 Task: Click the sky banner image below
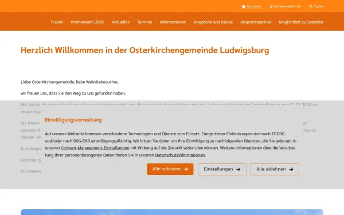pos(172,212)
